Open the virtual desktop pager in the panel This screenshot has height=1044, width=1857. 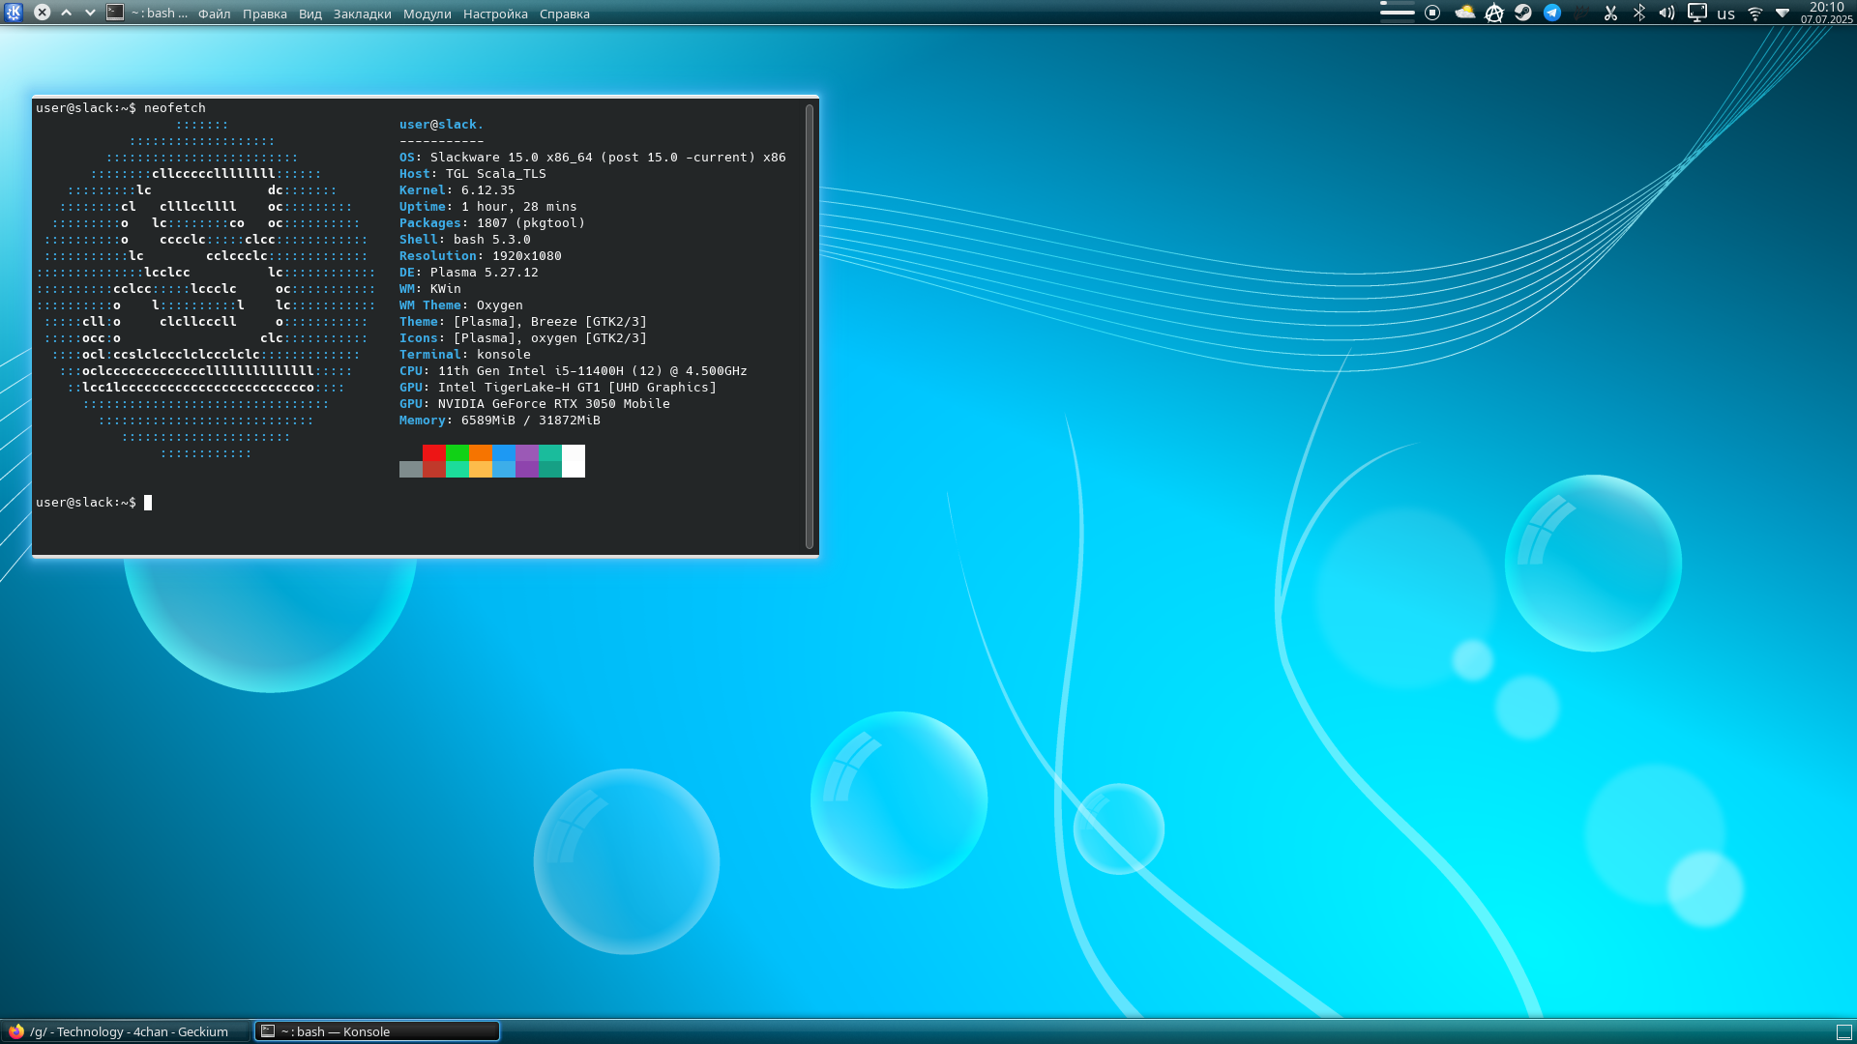point(1397,13)
